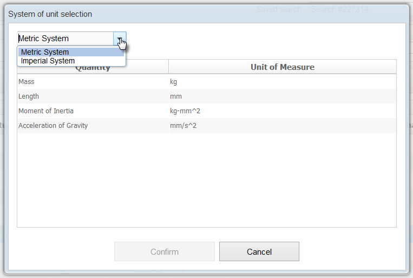Choose Imperial System option
Image resolution: width=413 pixels, height=278 pixels.
pos(48,61)
